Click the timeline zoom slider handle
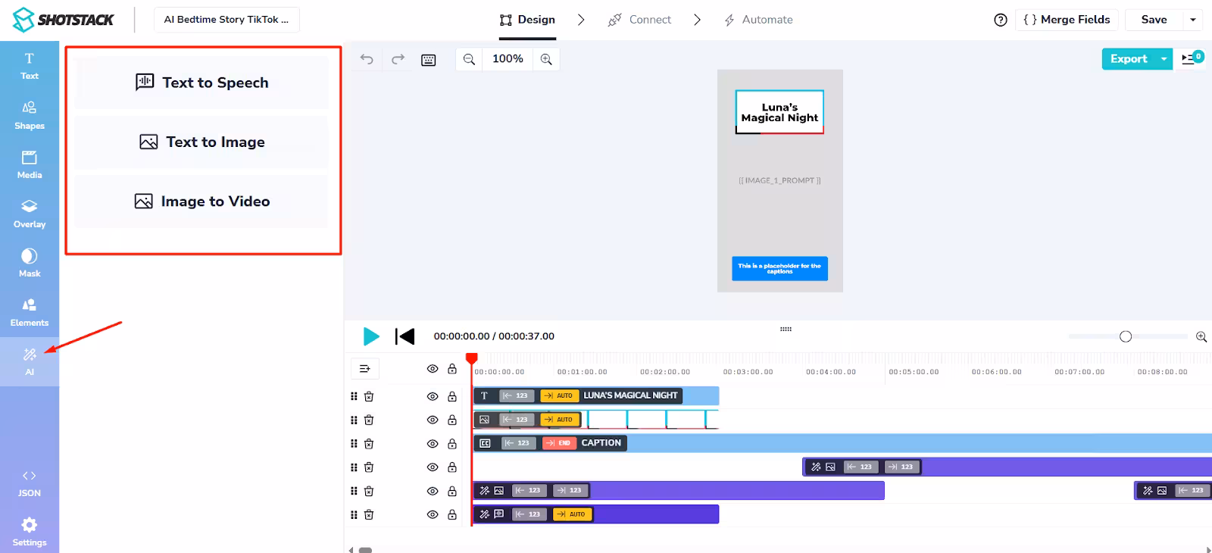 (1126, 336)
